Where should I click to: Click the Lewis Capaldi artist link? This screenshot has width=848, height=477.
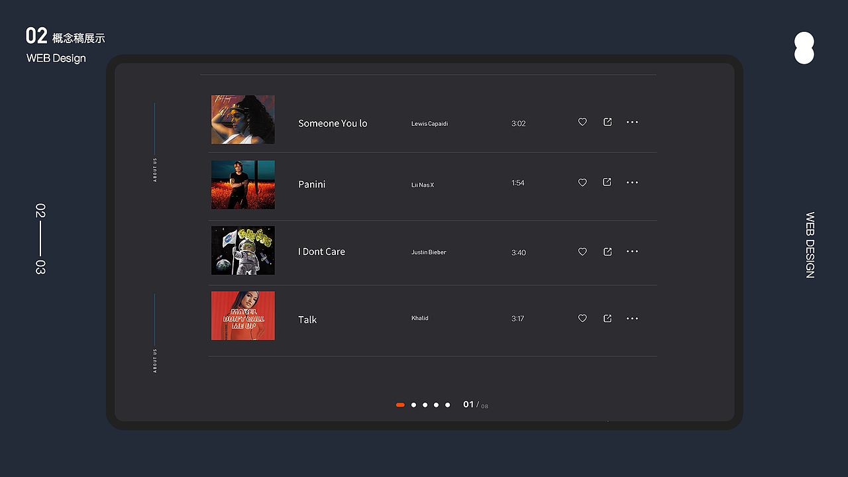pos(429,124)
